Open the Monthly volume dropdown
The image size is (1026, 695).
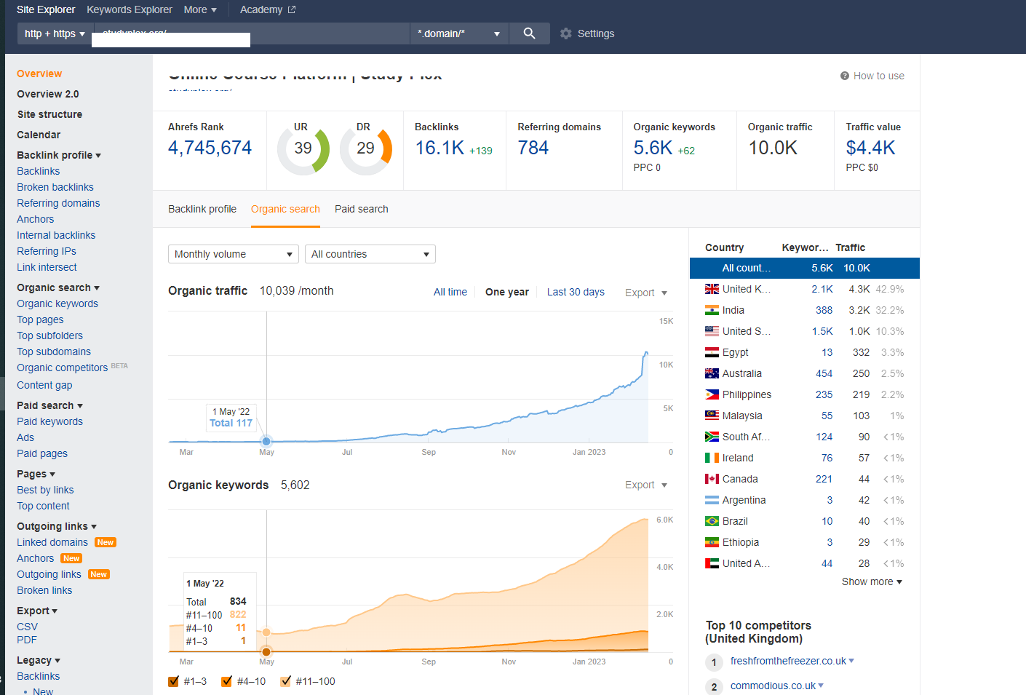point(234,254)
